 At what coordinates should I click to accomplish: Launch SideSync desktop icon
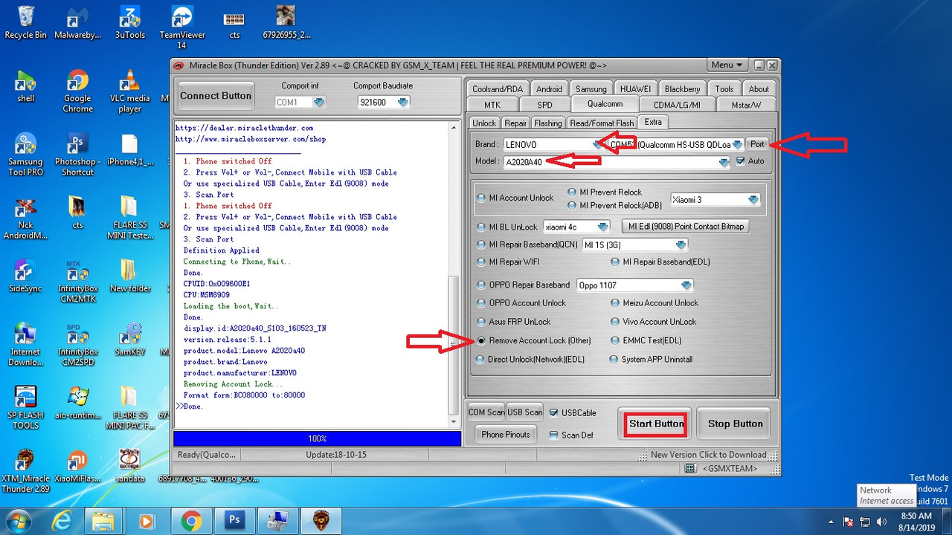coord(25,276)
